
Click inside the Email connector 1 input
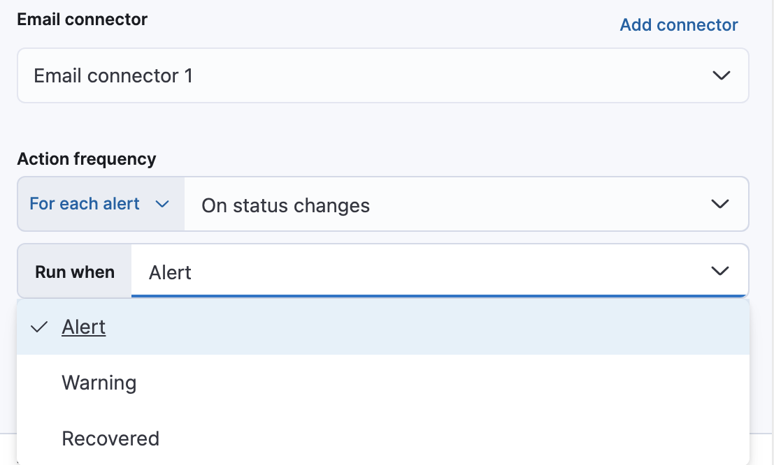pos(280,75)
